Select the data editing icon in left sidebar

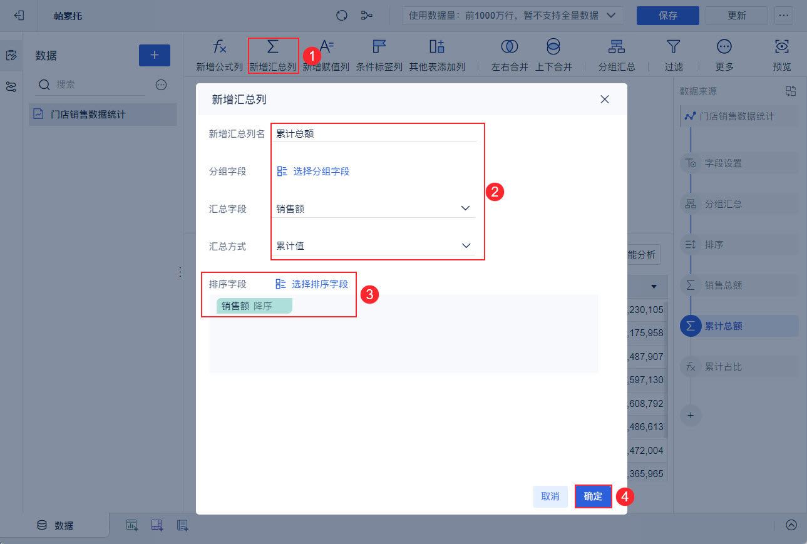point(11,55)
